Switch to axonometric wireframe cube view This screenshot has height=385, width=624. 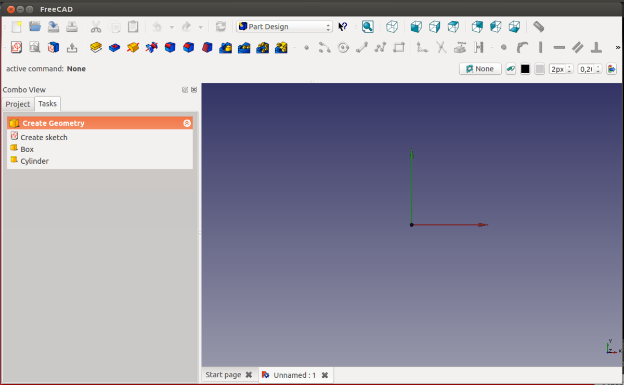point(392,26)
